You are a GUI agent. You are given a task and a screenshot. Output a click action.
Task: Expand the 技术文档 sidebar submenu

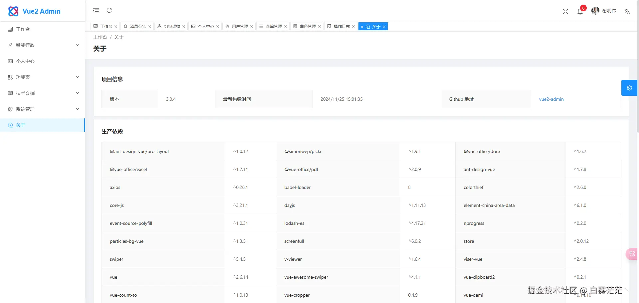(x=43, y=93)
